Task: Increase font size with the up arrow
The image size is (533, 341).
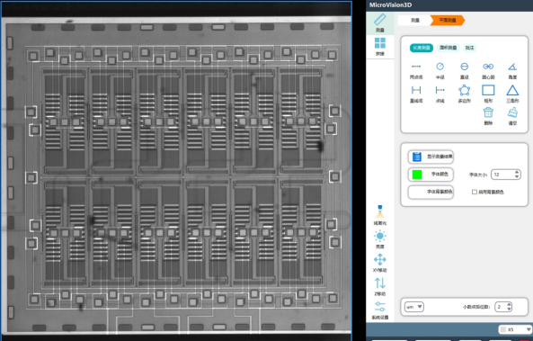Action: click(x=517, y=172)
